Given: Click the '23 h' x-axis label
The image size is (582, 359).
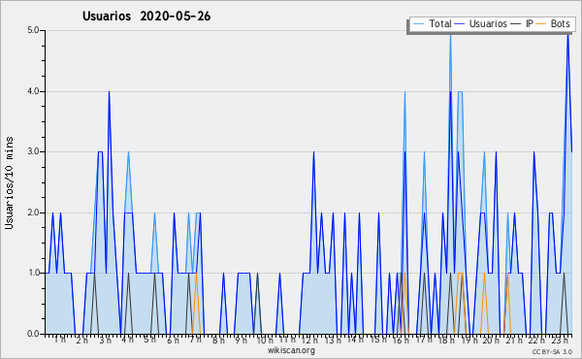Looking at the screenshot, I should (560, 341).
